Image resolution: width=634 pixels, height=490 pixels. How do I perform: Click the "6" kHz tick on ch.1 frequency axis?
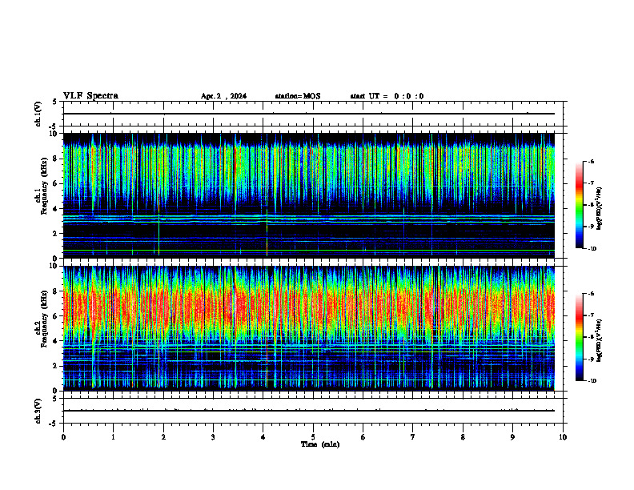(56, 183)
